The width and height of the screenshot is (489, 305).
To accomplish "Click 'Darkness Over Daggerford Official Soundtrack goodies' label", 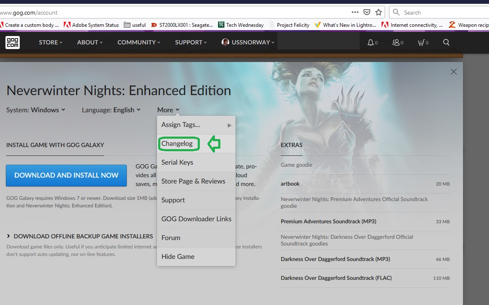I will coord(347,240).
